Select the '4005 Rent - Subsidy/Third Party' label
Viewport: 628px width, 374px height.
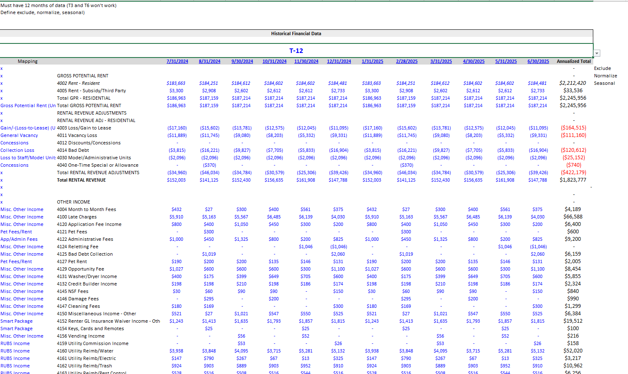(x=91, y=91)
